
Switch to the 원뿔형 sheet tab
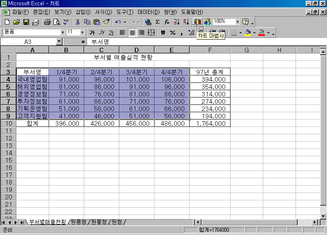99,222
